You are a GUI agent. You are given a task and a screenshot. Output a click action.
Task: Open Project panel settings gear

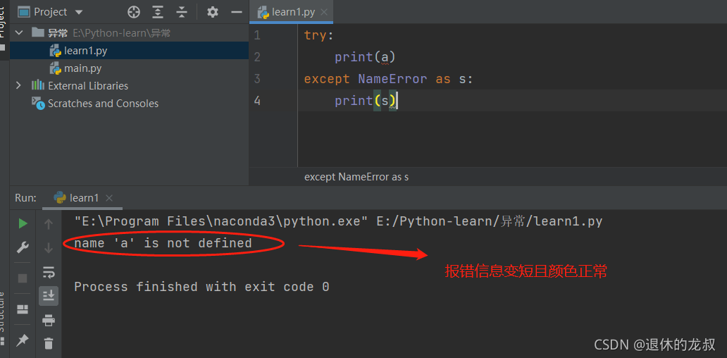(x=212, y=12)
